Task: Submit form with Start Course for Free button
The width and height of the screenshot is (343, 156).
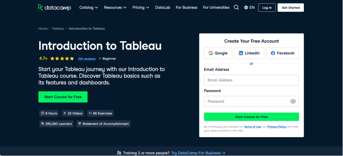Action: (x=251, y=117)
